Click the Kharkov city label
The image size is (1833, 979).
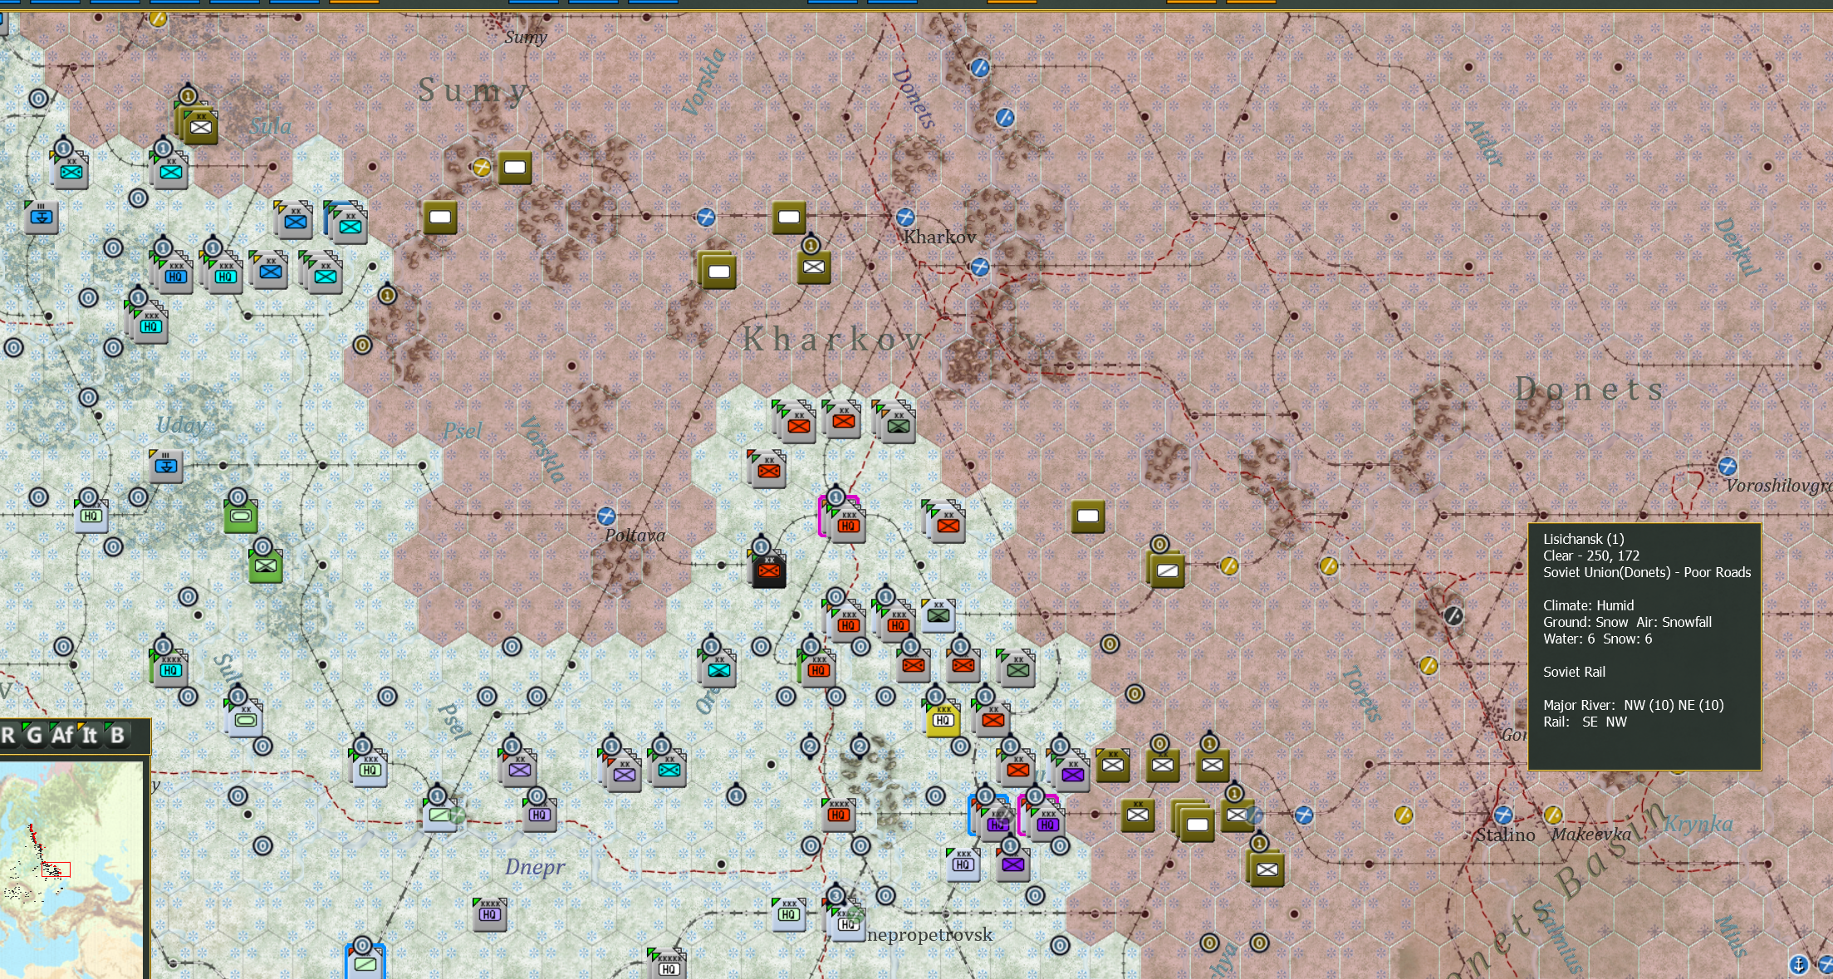(939, 237)
